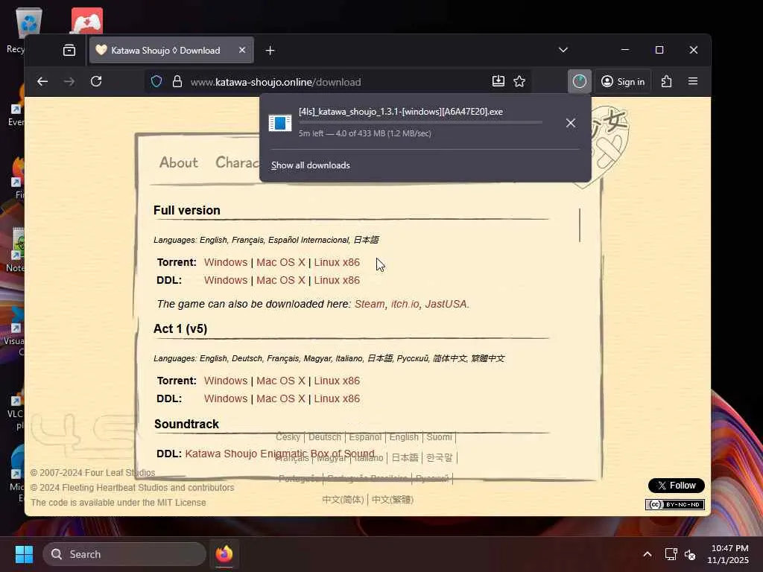Switch language to Suomi
Viewport: 763px width, 572px height.
click(439, 437)
